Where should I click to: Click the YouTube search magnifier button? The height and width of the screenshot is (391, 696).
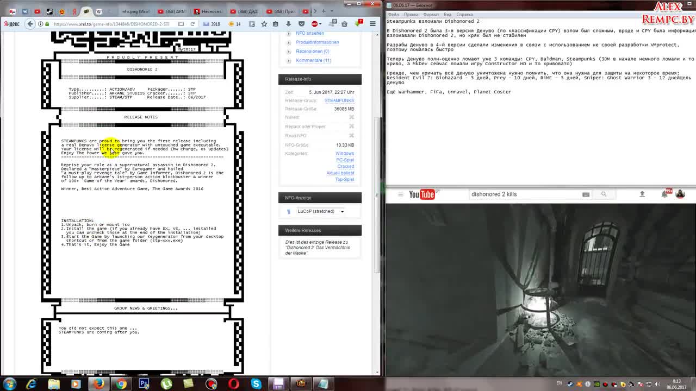604,194
